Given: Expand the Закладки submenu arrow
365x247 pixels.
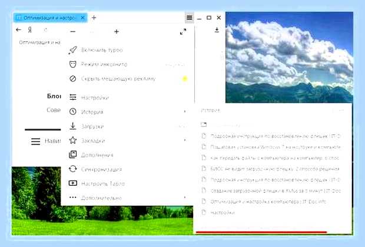Looking at the screenshot, I should (185, 140).
